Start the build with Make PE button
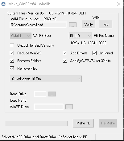124x141 pixels. pos(83,123)
